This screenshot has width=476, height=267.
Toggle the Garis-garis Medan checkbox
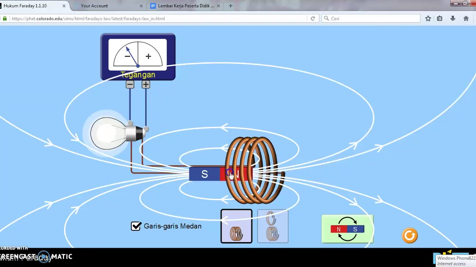pyautogui.click(x=136, y=226)
